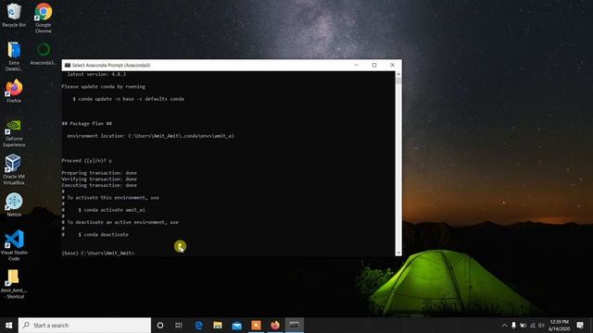
Task: Open the Mail app on taskbar
Action: coord(237,325)
